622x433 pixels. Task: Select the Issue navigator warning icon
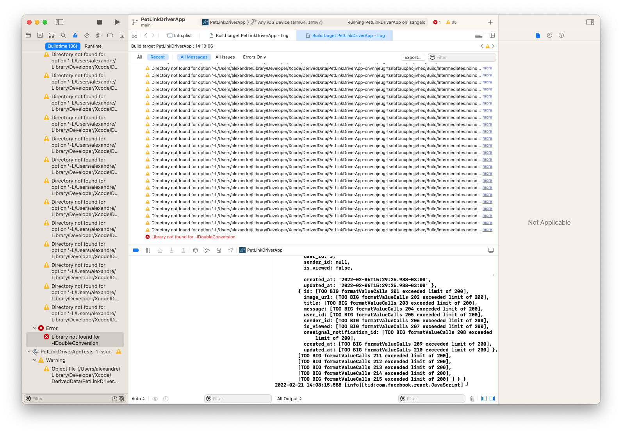(x=75, y=35)
